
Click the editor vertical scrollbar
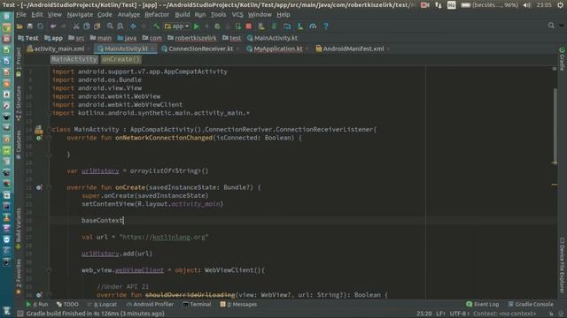tap(555, 125)
